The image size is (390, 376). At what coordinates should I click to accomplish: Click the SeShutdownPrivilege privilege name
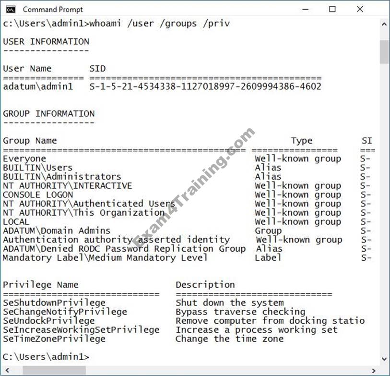(54, 303)
